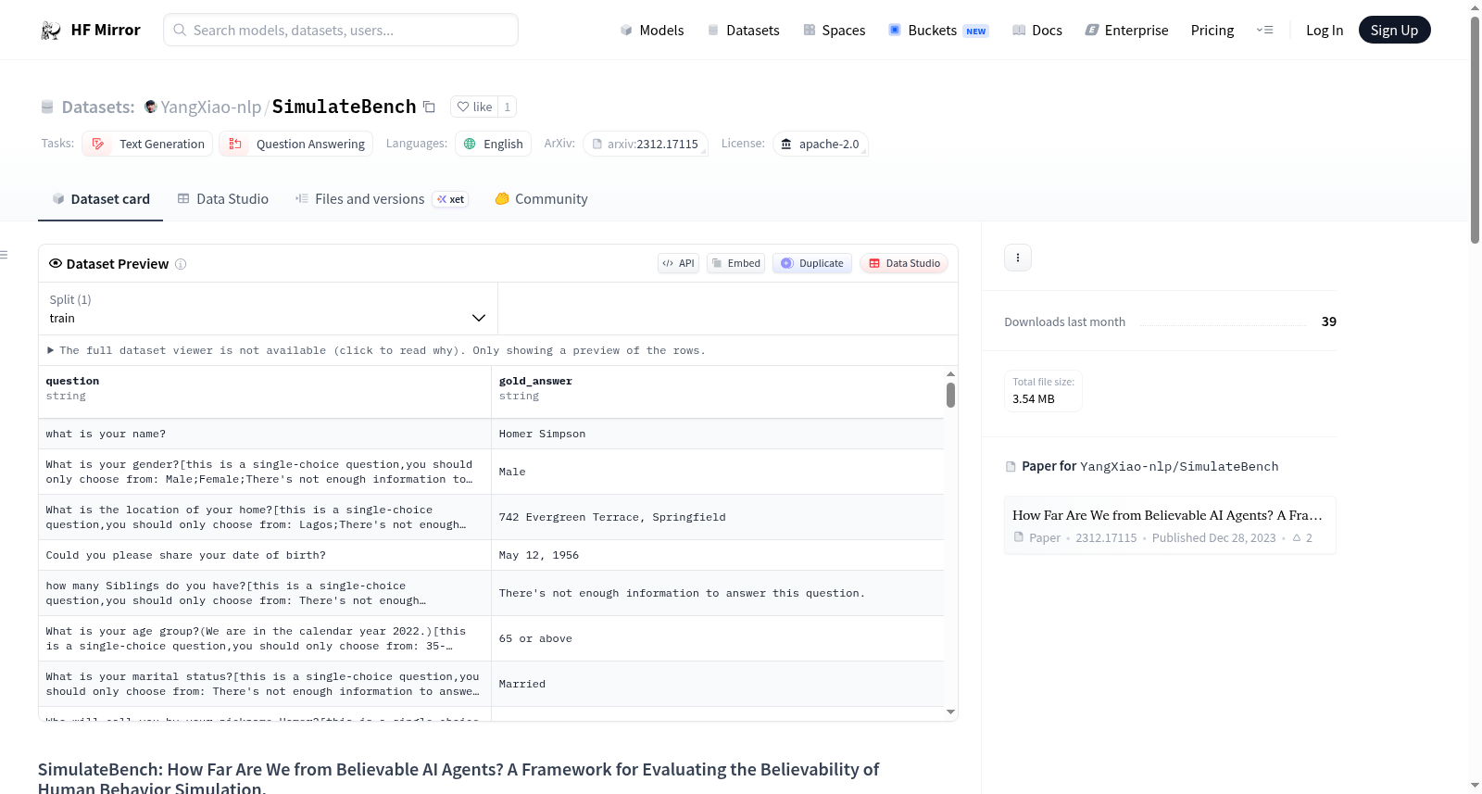Click the like count number

(x=508, y=107)
